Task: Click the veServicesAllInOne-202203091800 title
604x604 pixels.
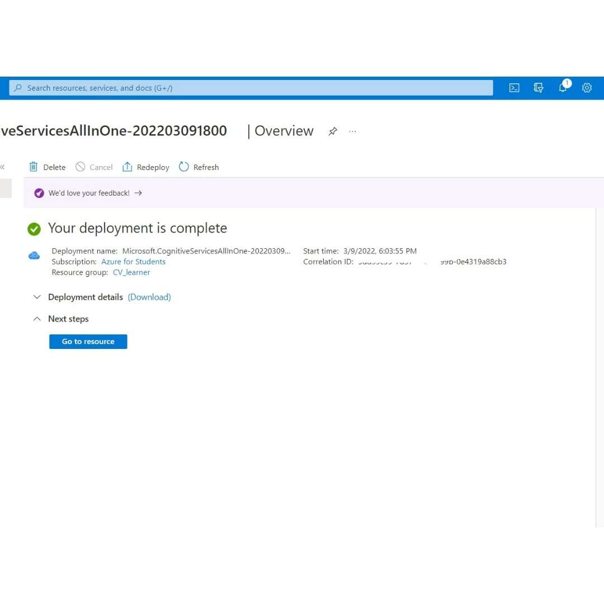Action: coord(114,131)
